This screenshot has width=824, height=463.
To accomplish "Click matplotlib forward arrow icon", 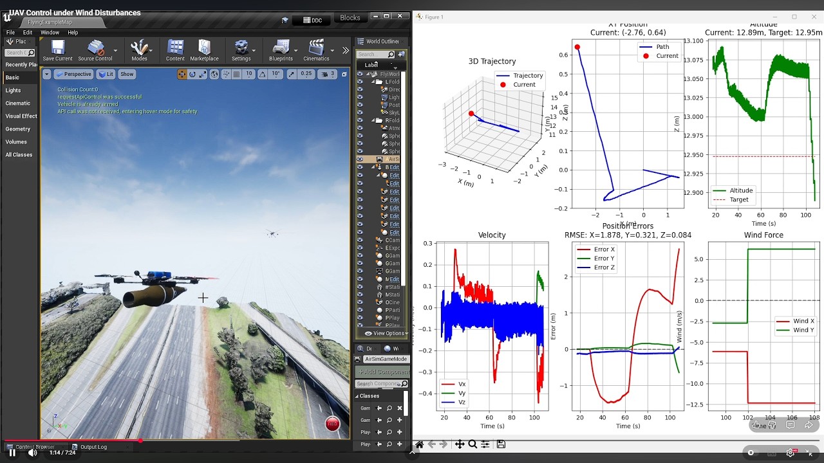I will 444,444.
